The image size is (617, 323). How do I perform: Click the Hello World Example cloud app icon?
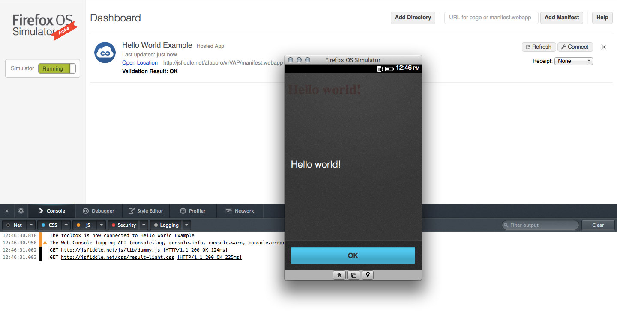(x=105, y=53)
